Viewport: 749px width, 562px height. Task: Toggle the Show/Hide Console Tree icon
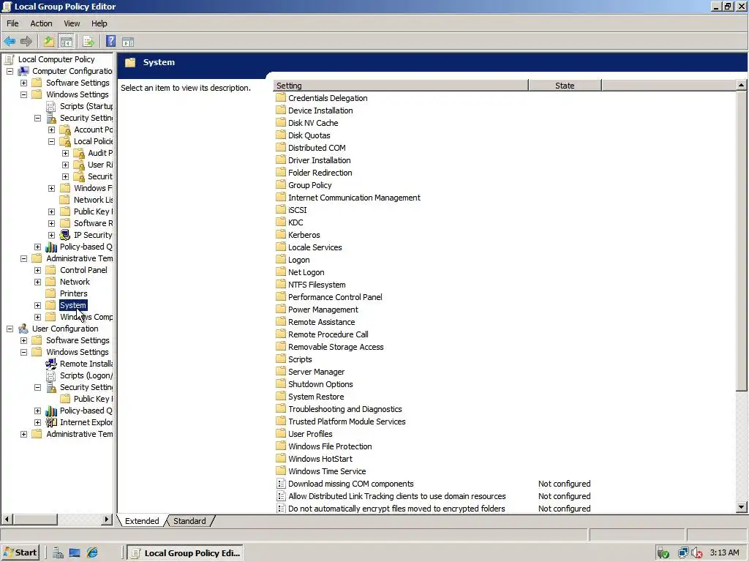point(67,42)
